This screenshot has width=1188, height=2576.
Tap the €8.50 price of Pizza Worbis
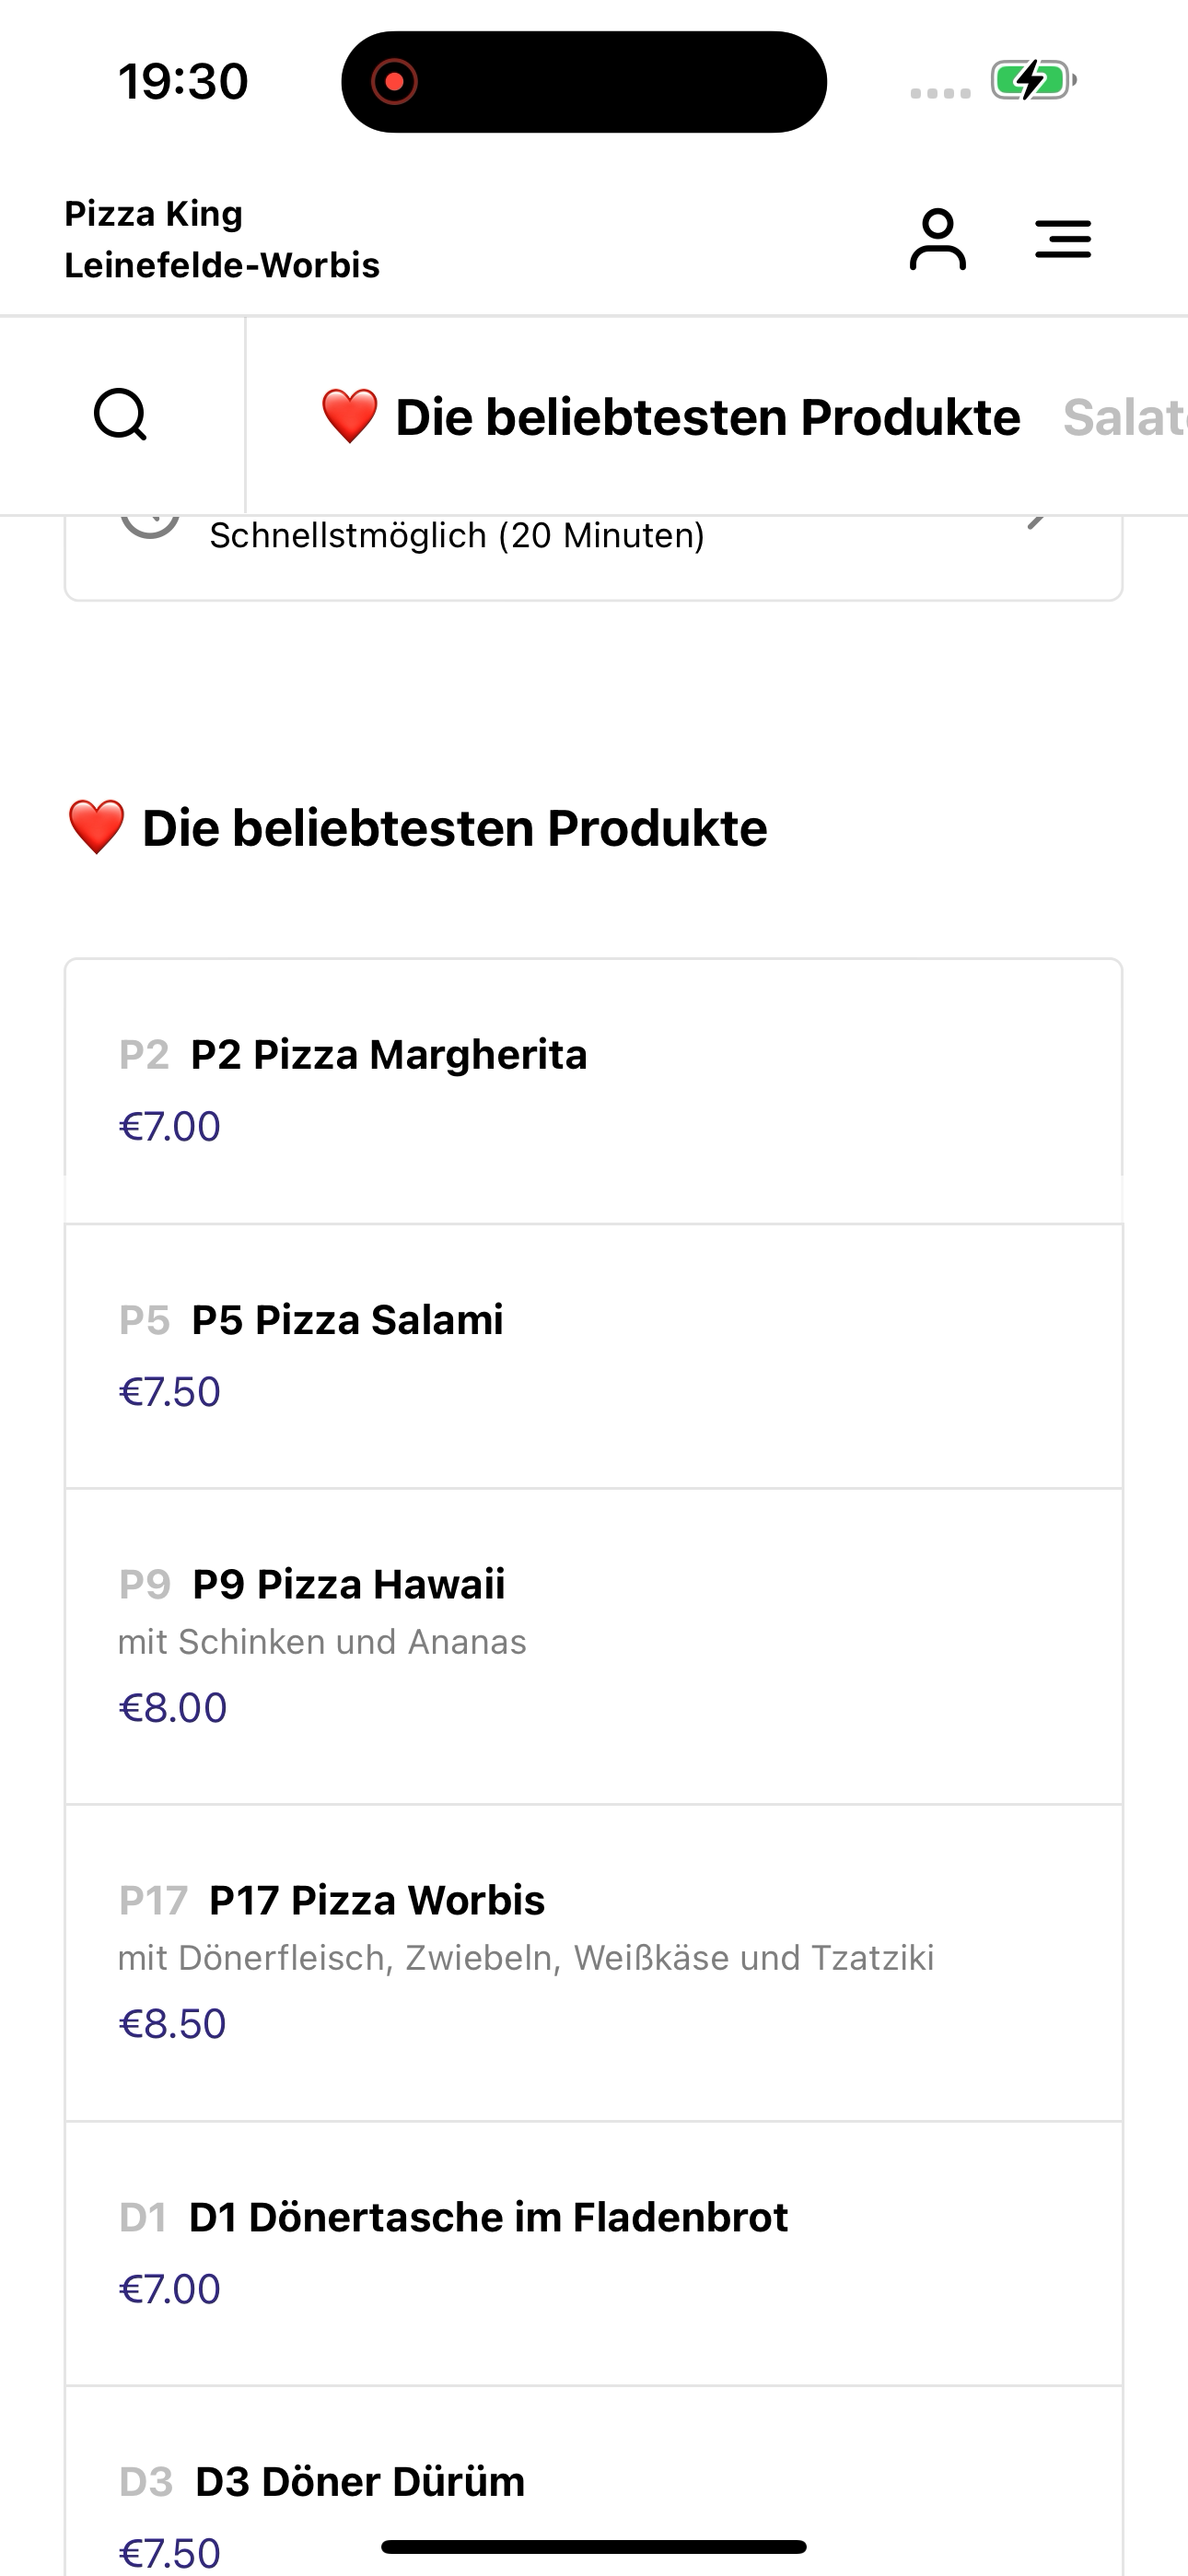(173, 2024)
